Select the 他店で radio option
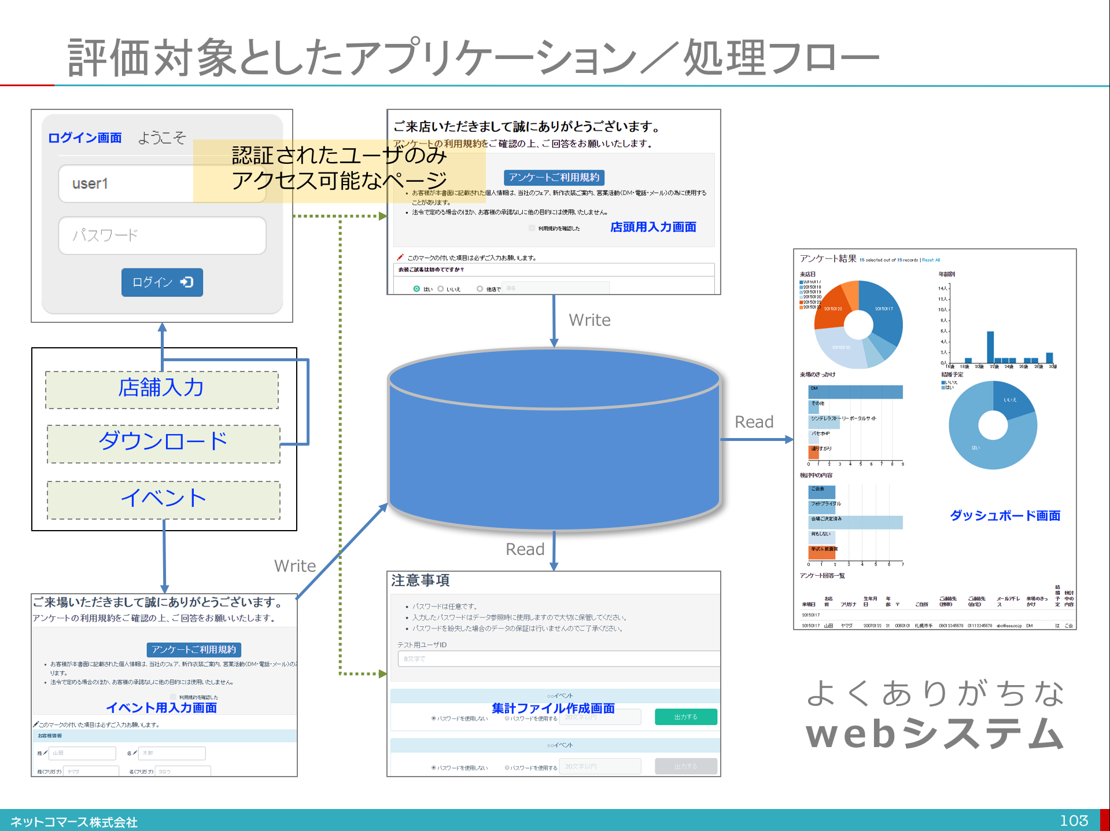Image resolution: width=1110 pixels, height=831 pixels. 480,289
